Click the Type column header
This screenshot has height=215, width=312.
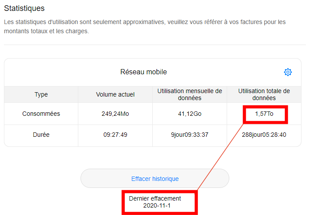[x=41, y=94]
